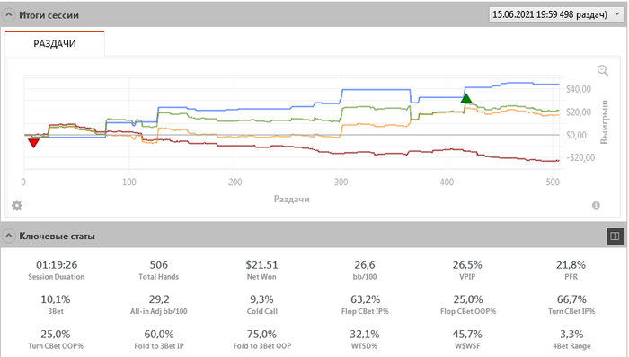Screen dimensions: 629x357
Task: Open graph settings gear icon
Action: (x=17, y=206)
